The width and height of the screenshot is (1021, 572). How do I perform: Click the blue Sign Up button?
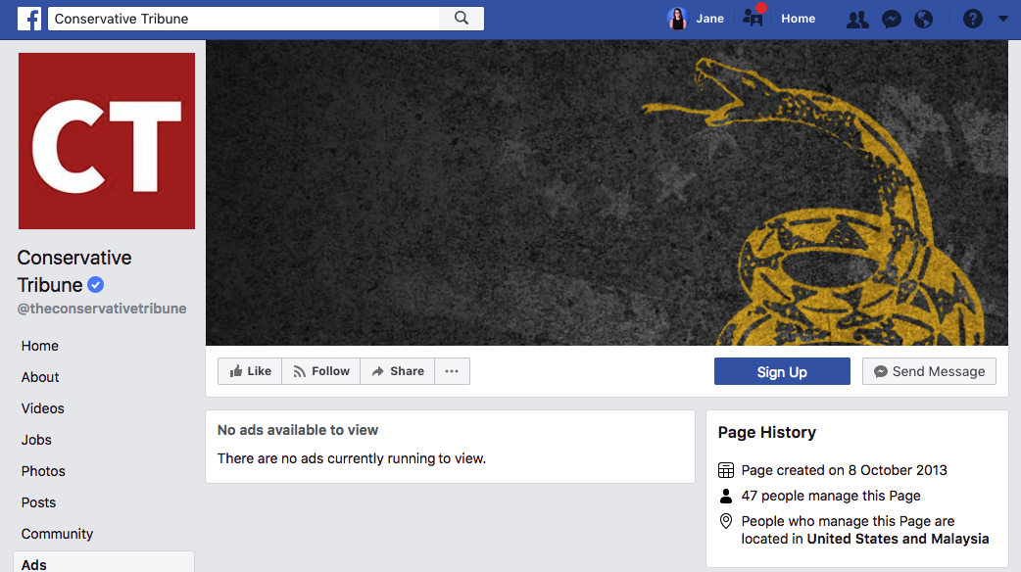pos(782,371)
